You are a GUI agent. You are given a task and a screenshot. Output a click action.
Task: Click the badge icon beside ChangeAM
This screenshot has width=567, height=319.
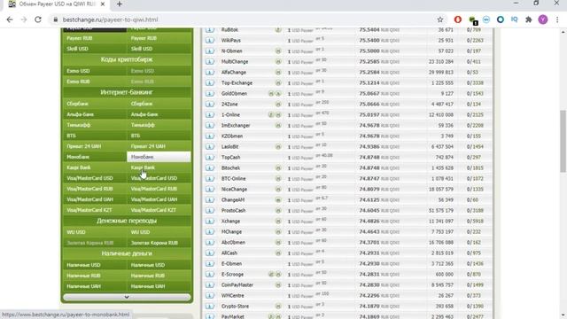click(278, 200)
